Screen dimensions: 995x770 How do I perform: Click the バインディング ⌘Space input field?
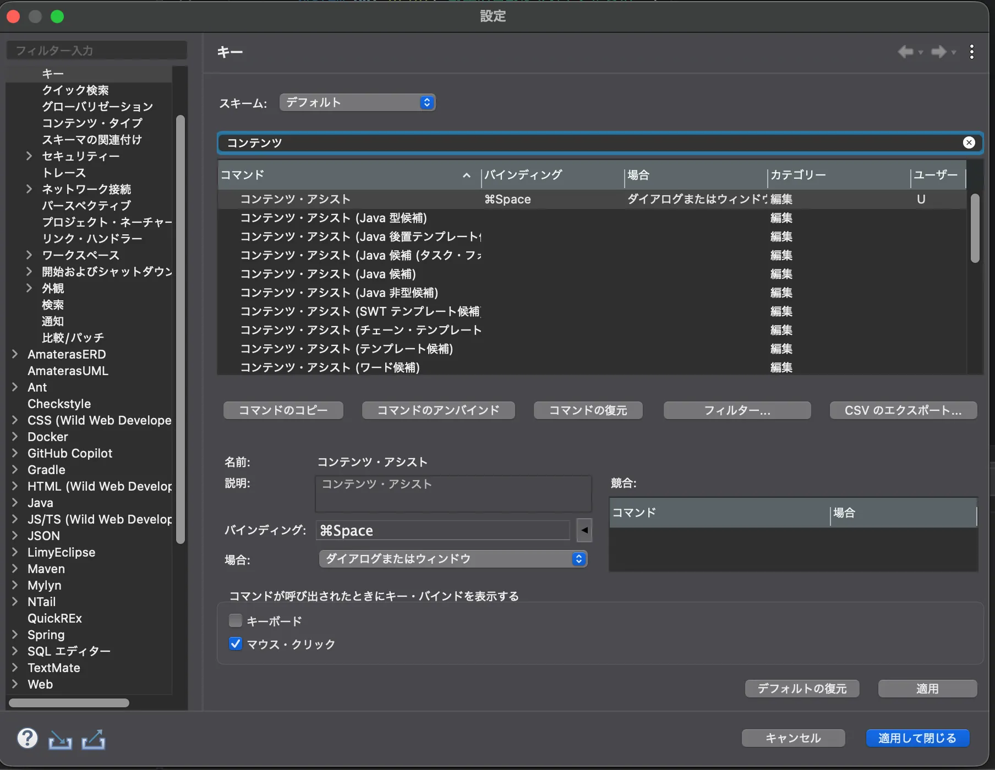click(444, 530)
